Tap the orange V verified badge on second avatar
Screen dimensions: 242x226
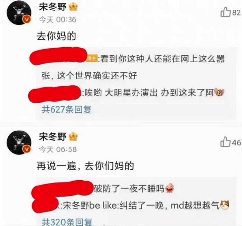coord(27,149)
